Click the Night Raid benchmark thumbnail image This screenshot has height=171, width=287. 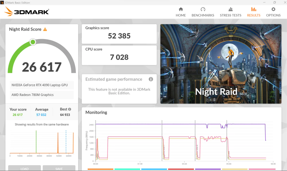221,64
